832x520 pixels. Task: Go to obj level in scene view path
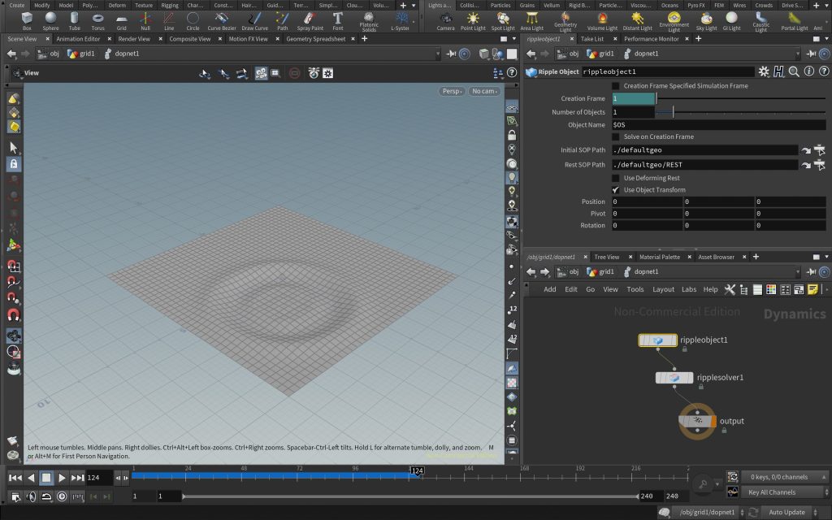point(49,54)
